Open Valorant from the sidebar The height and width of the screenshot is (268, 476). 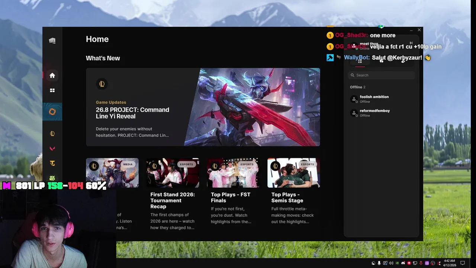[x=52, y=149]
